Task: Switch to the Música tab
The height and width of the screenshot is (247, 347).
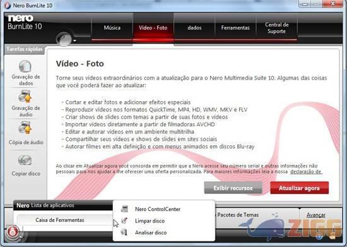Action: (x=112, y=28)
